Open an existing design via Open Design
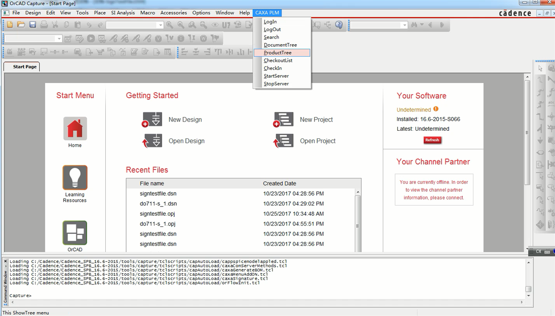555x316 pixels. click(153, 141)
